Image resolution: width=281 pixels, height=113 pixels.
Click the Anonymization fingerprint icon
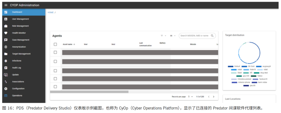coord(6,47)
